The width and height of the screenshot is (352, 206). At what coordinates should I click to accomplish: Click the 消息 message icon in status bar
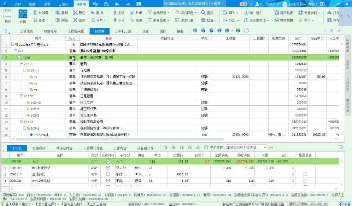[345, 204]
